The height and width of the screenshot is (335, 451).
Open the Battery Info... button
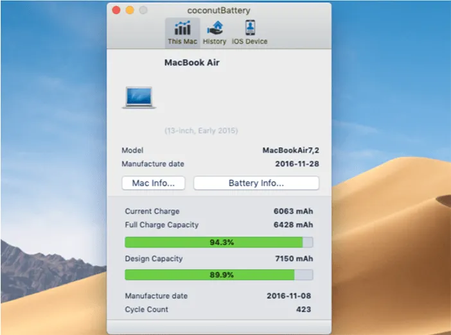click(256, 183)
